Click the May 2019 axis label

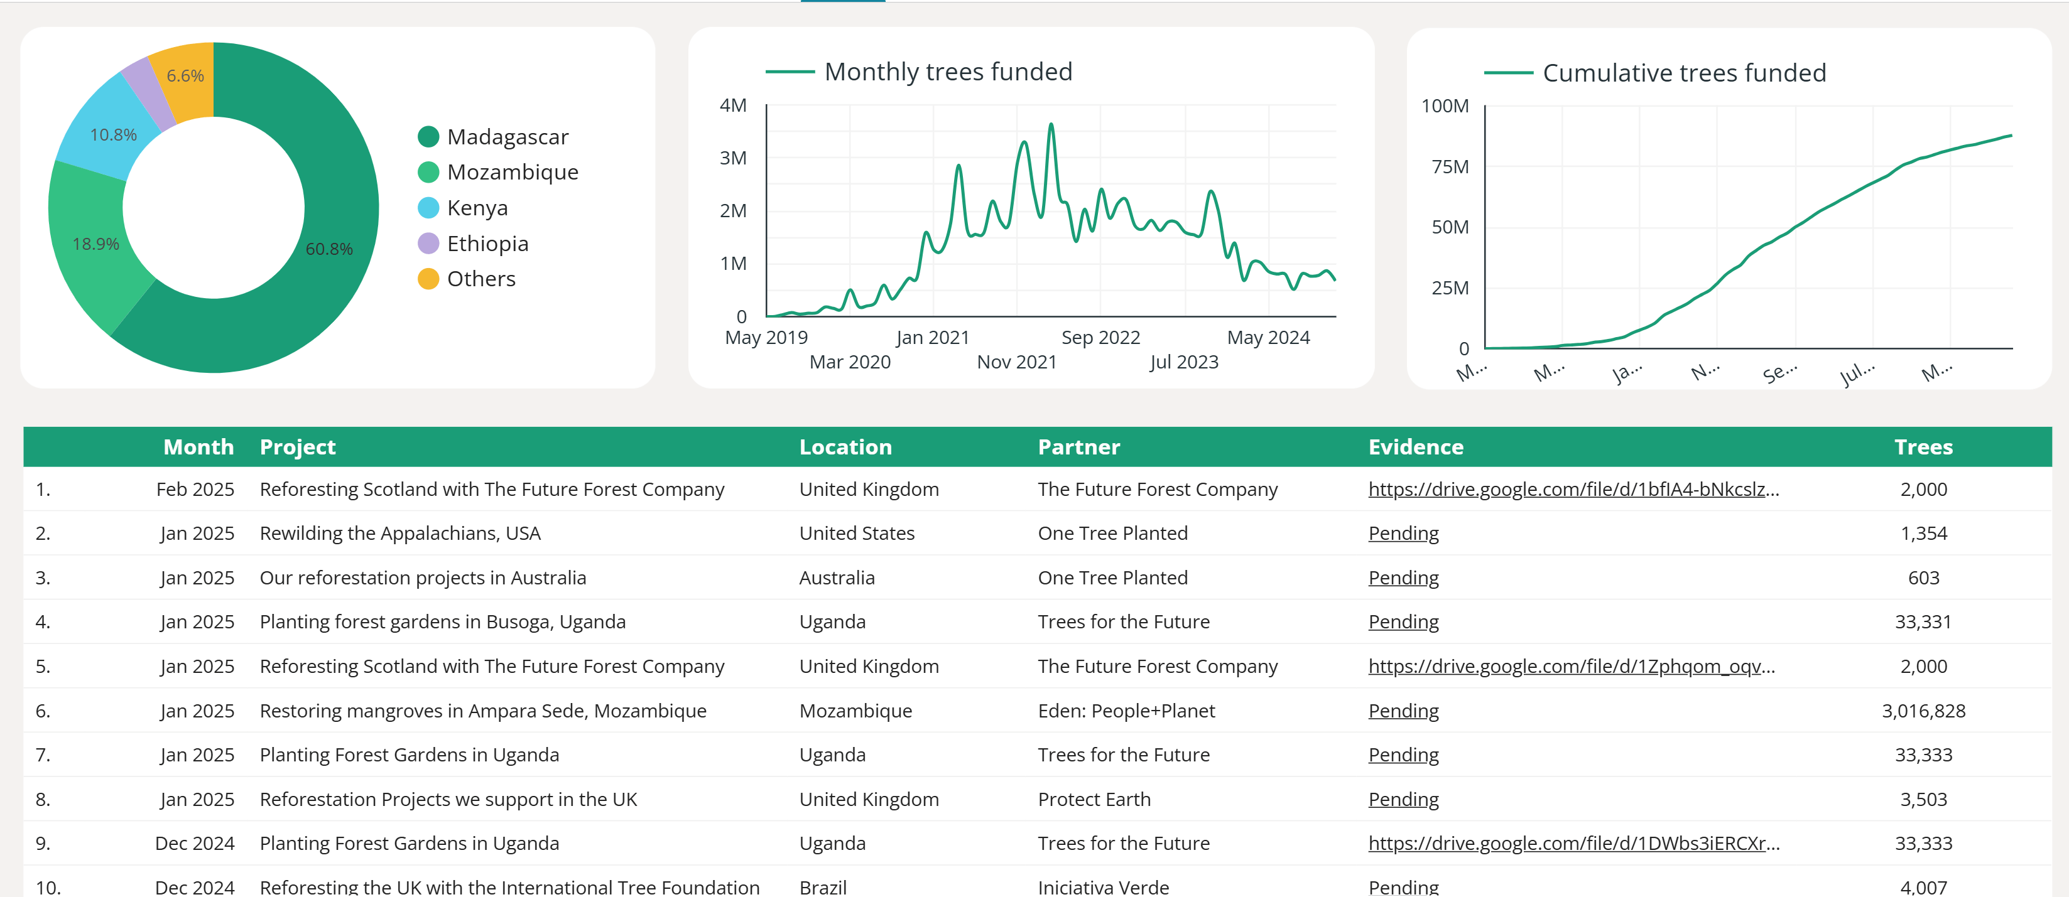[x=766, y=338]
